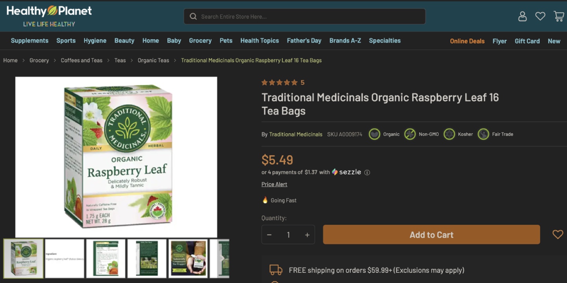Open the Price Alert link

274,184
